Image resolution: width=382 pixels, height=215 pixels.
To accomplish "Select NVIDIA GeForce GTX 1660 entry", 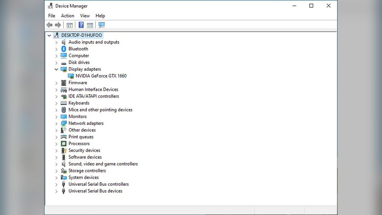I will [101, 76].
